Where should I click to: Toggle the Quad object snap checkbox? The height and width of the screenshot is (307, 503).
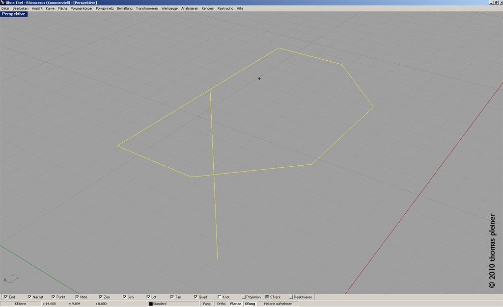(196, 297)
